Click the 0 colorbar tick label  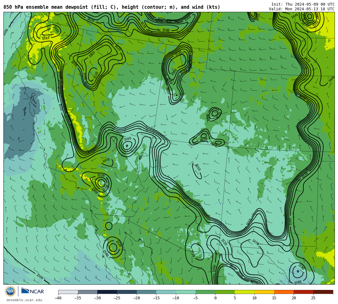pyautogui.click(x=215, y=298)
